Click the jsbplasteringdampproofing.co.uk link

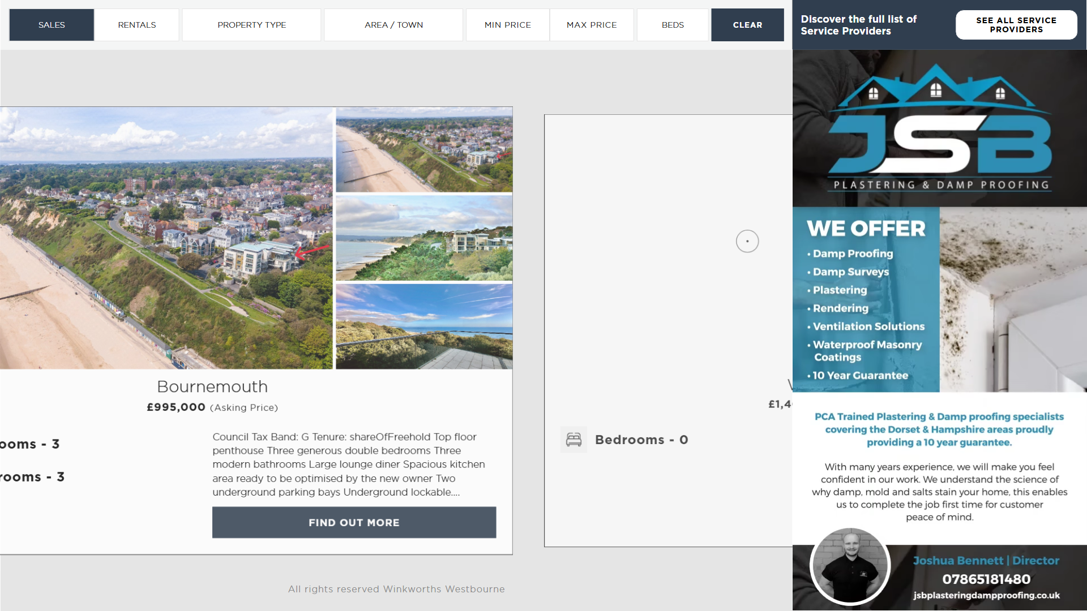(986, 595)
